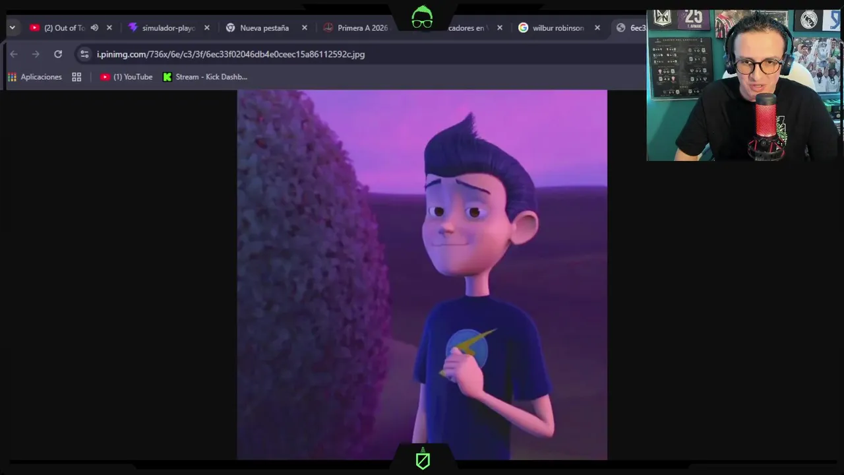Open the Aplicaciones bookmark
The height and width of the screenshot is (475, 844).
pyautogui.click(x=35, y=77)
